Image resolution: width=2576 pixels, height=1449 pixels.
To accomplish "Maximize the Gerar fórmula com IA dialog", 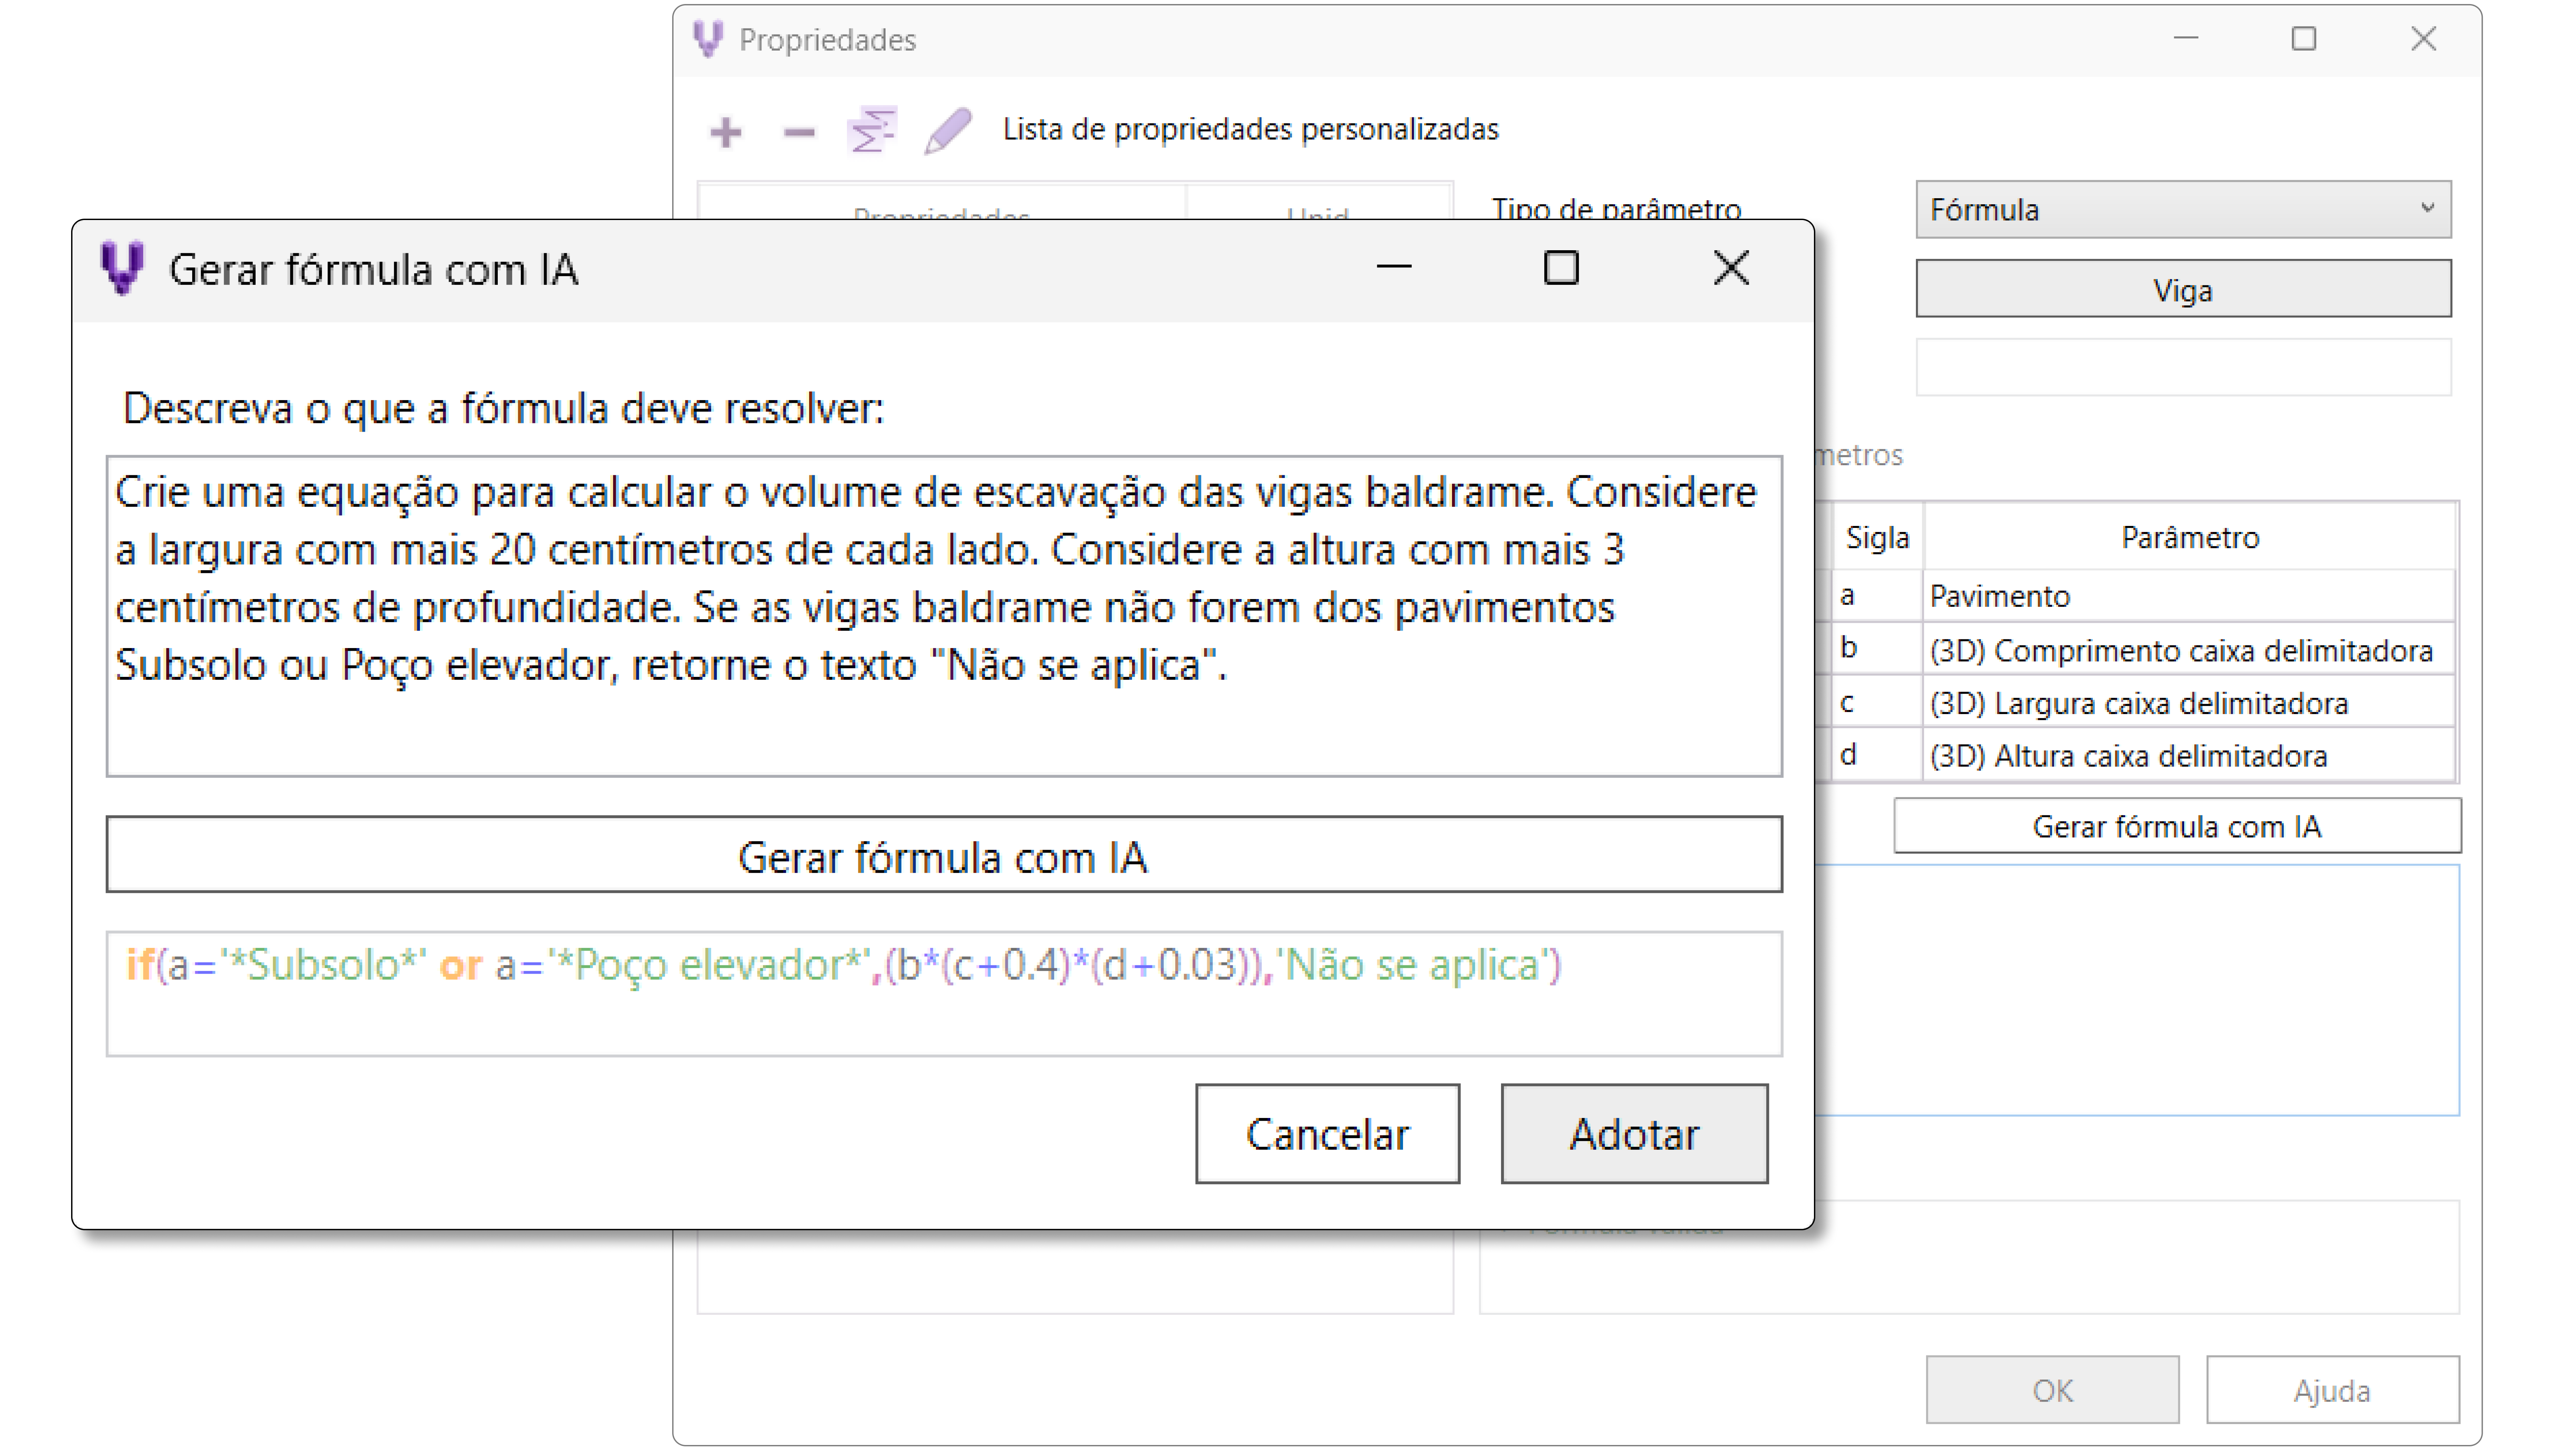I will pos(1561,268).
